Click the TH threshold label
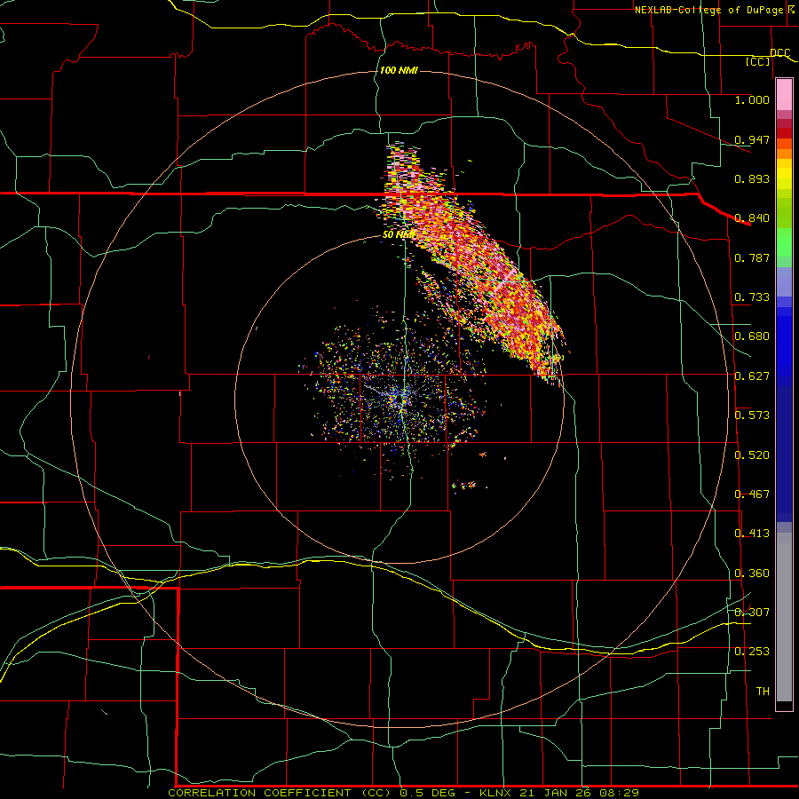The height and width of the screenshot is (799, 799). [x=763, y=692]
